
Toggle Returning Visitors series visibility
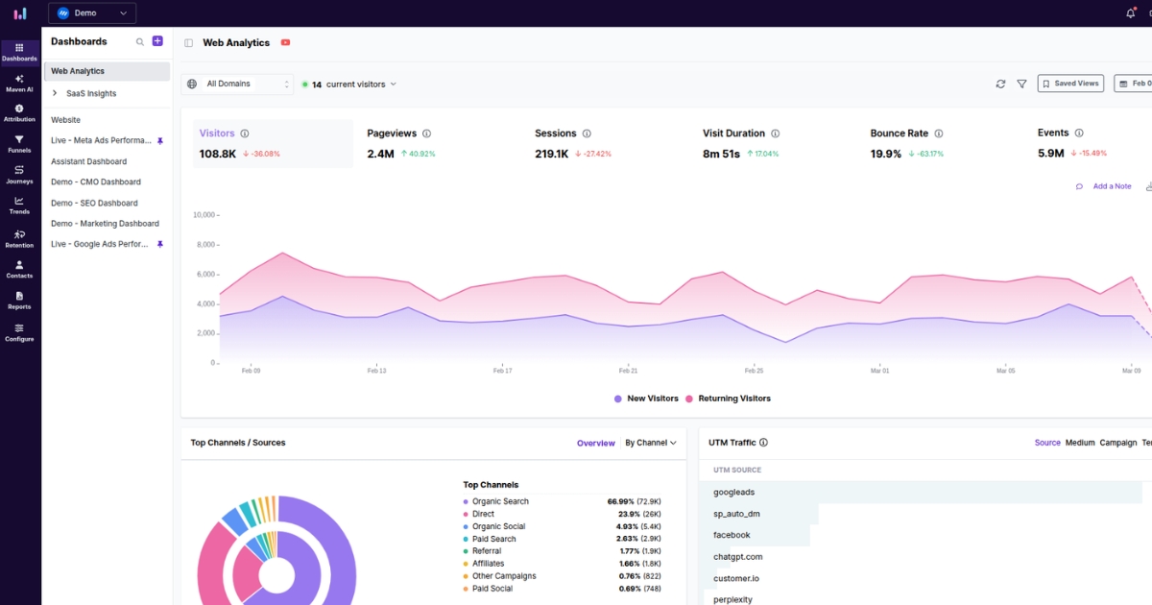pos(732,398)
